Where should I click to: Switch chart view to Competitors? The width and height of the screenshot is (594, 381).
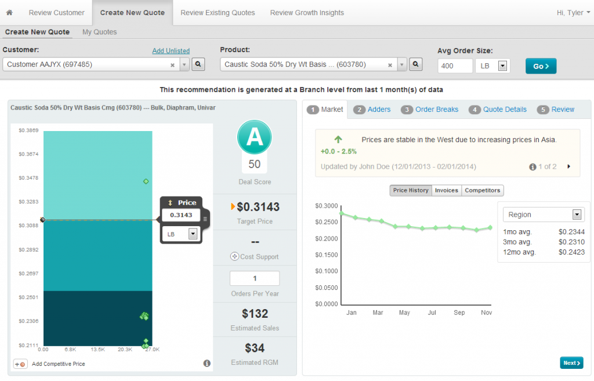(x=483, y=190)
